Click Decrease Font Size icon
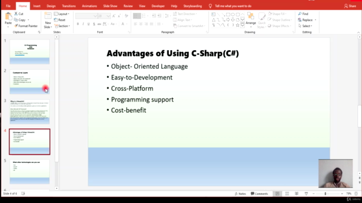The width and height of the screenshot is (362, 203). pos(119,16)
